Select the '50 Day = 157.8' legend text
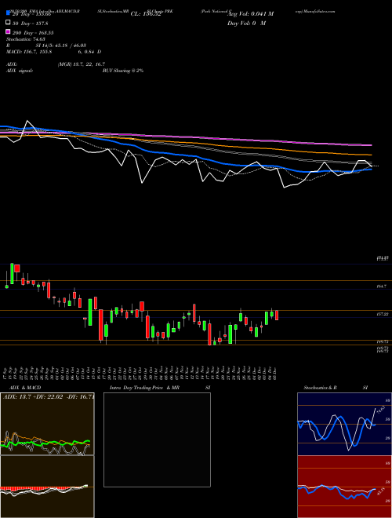This screenshot has width=392, height=518. click(x=30, y=24)
